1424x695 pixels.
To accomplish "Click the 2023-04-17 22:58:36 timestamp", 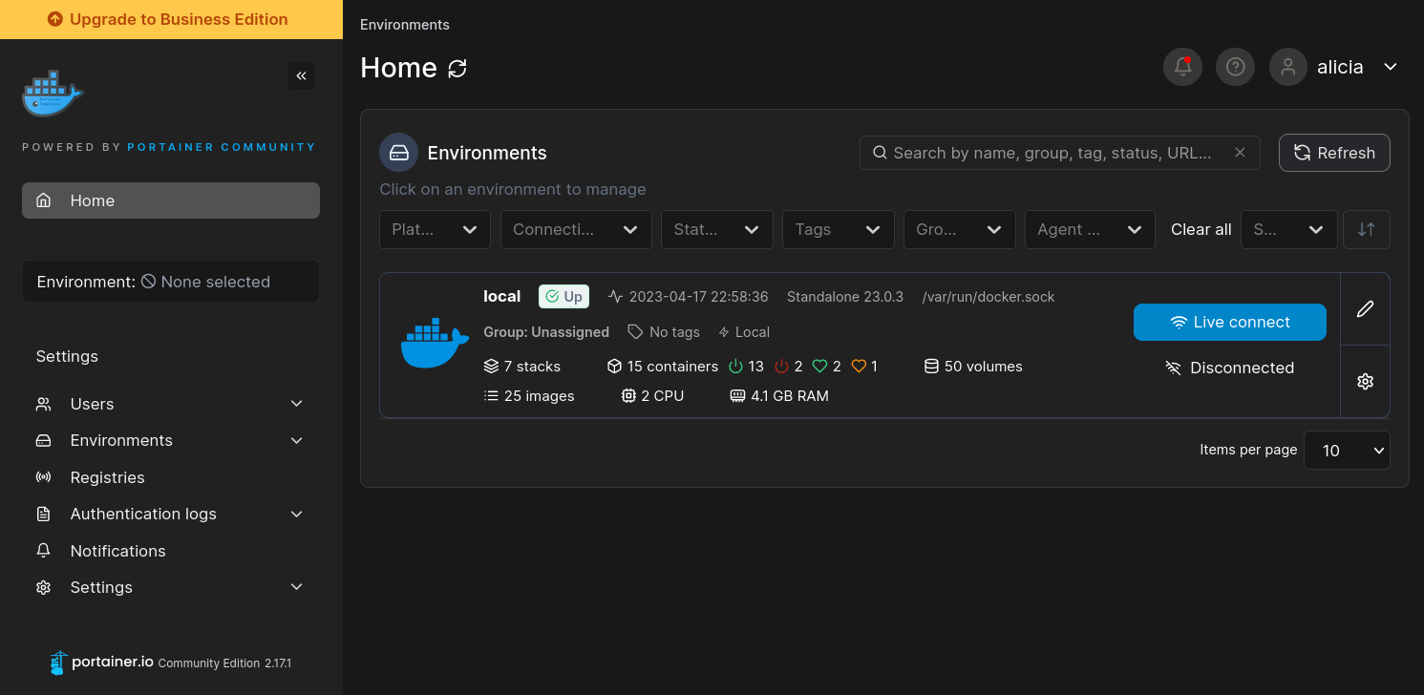I will [x=698, y=297].
